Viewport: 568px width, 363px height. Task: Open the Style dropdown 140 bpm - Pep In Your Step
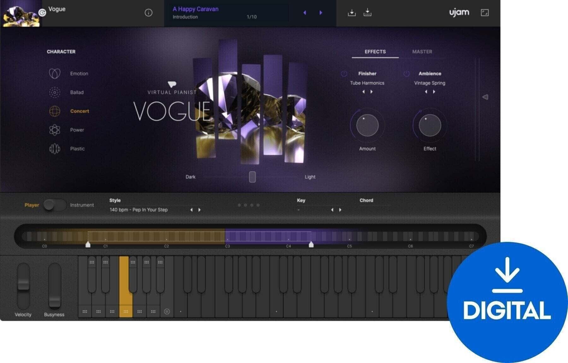pyautogui.click(x=139, y=210)
